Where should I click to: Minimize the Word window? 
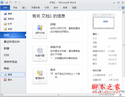tap(114, 3)
